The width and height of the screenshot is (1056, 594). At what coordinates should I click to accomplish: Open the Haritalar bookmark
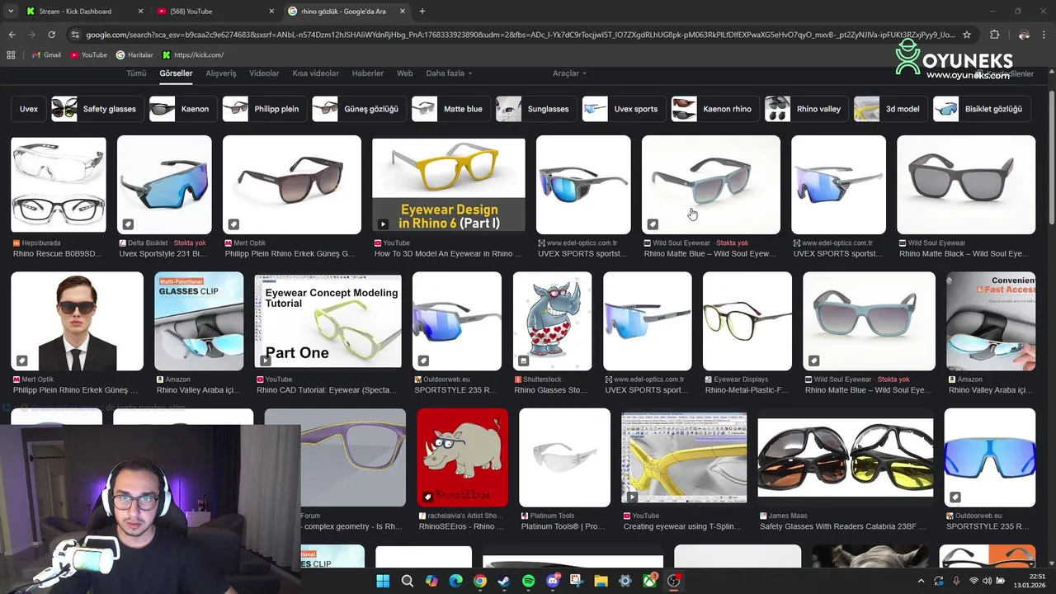[x=134, y=54]
